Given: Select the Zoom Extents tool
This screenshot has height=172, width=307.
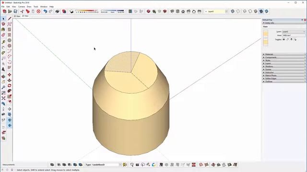Looking at the screenshot, I should 3,98.
